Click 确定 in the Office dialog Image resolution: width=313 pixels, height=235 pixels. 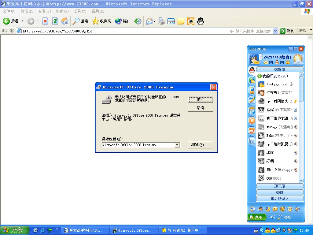(201, 99)
